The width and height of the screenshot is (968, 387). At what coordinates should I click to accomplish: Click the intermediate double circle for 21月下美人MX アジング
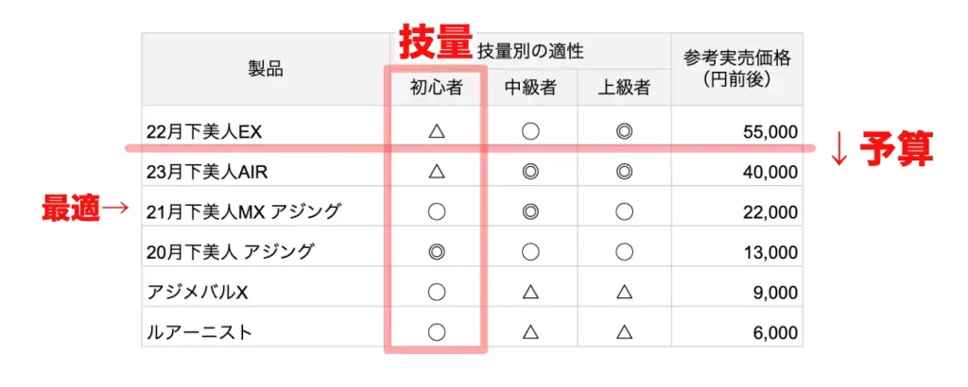coord(530,211)
